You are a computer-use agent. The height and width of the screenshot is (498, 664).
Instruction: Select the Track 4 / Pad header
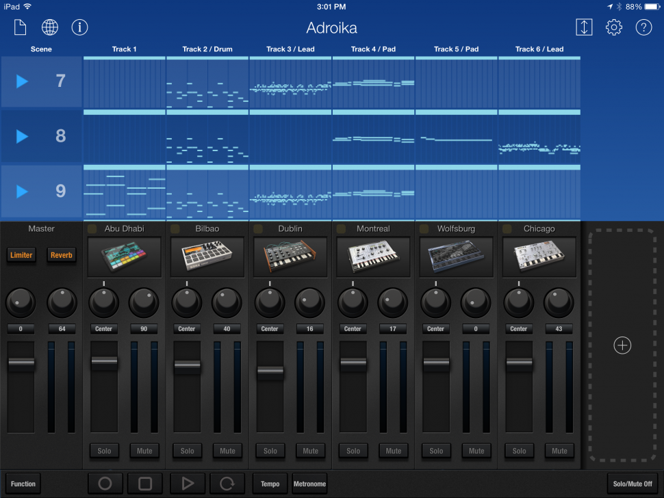(x=373, y=49)
